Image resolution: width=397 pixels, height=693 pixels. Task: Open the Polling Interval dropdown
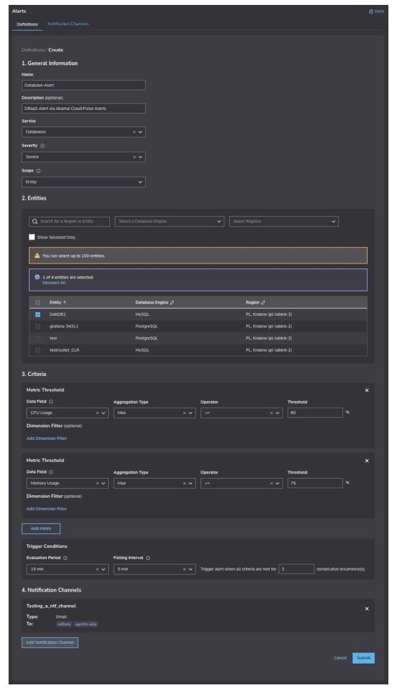191,570
